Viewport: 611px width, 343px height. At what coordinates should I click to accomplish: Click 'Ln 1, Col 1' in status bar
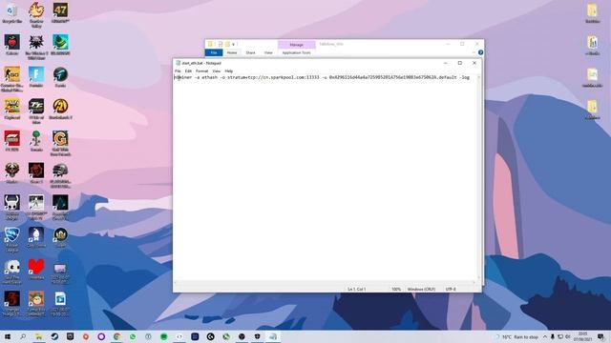pyautogui.click(x=356, y=290)
